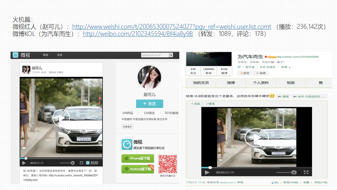The width and height of the screenshot is (337, 190).
Task: Download the iPhone版 app
Action: pos(138,158)
